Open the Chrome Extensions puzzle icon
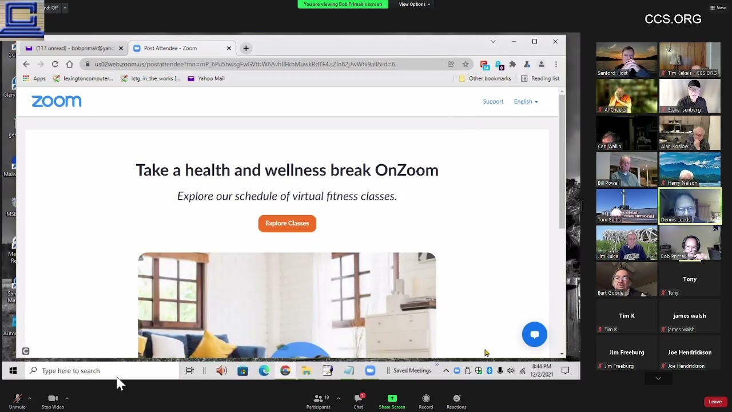This screenshot has height=412, width=732. tap(512, 64)
